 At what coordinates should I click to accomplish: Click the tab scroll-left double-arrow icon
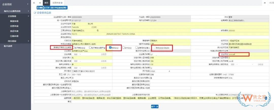click(40, 3)
